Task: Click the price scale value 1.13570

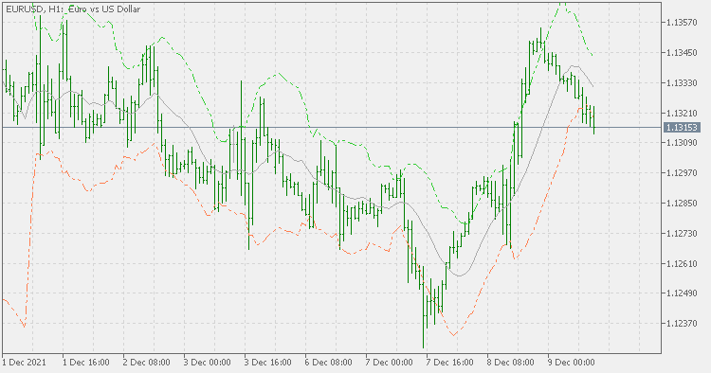Action: [682, 22]
